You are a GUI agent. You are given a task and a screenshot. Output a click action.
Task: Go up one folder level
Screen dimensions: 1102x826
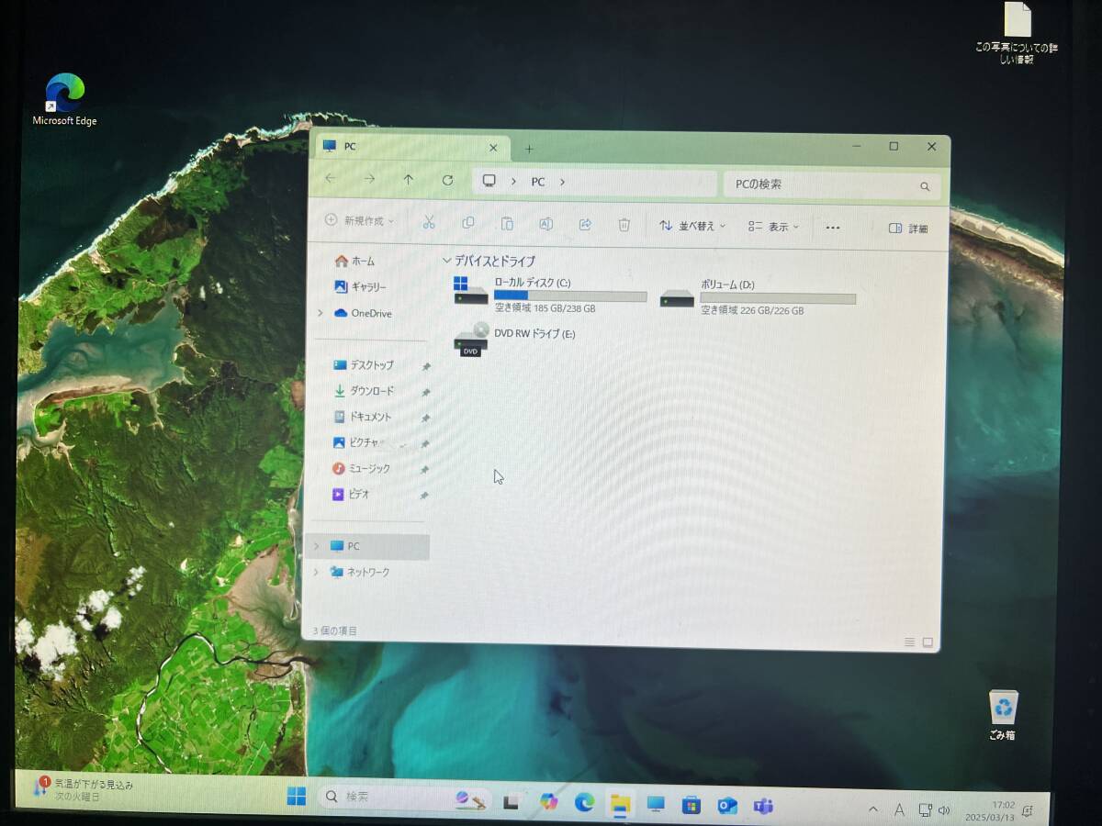coord(409,180)
